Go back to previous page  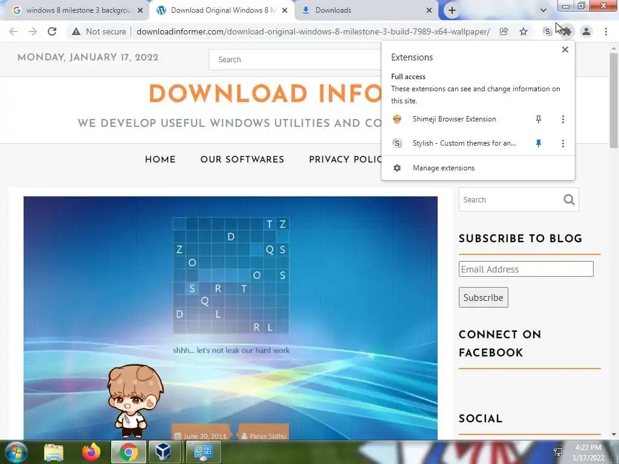click(13, 31)
